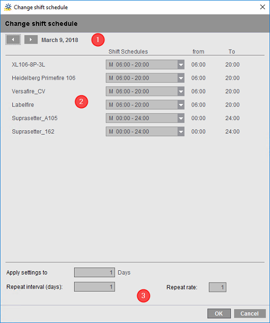The image size is (270, 323).
Task: Click the 00:00 from time for Suprasetter_A105
Action: (199, 118)
